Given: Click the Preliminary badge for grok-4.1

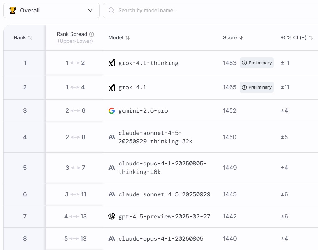Looking at the screenshot, I should (x=257, y=87).
